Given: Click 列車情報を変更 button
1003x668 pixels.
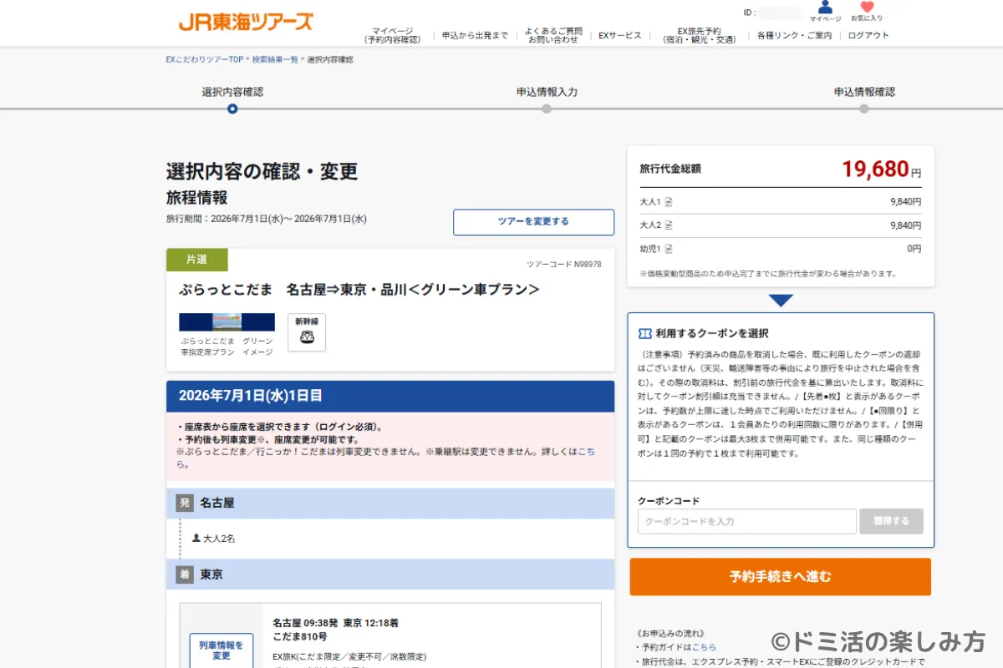Looking at the screenshot, I should (221, 650).
